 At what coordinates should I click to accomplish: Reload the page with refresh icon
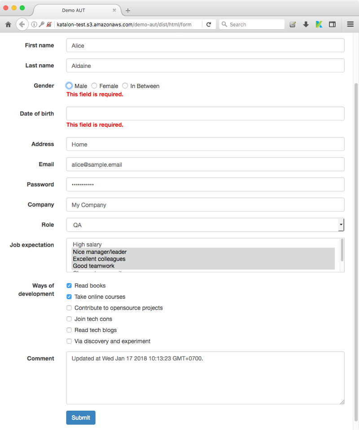[x=209, y=24]
